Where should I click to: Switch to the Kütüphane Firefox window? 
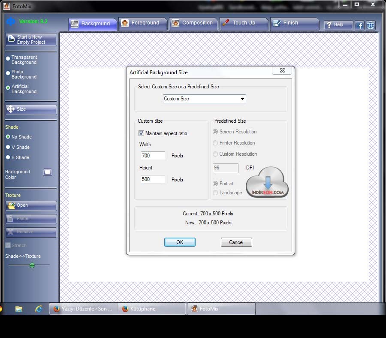tap(152, 309)
